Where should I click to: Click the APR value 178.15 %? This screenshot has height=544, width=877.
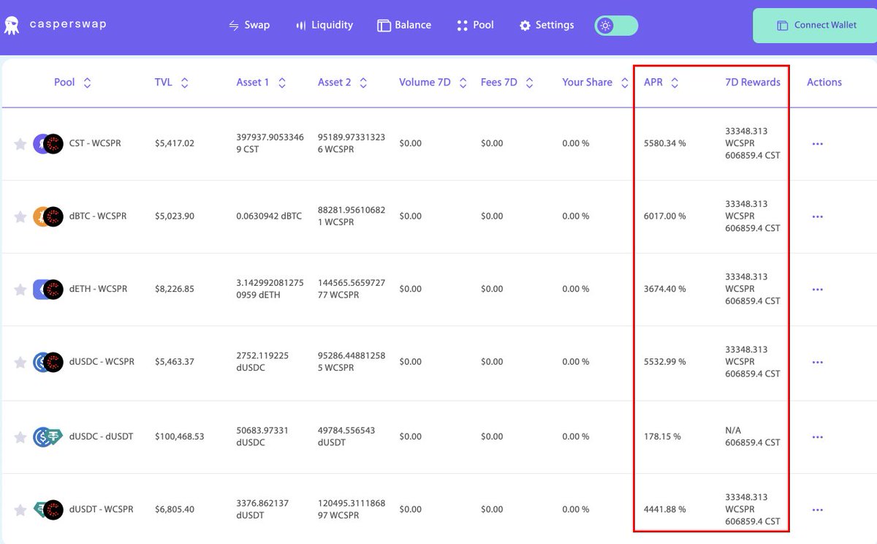pos(662,437)
